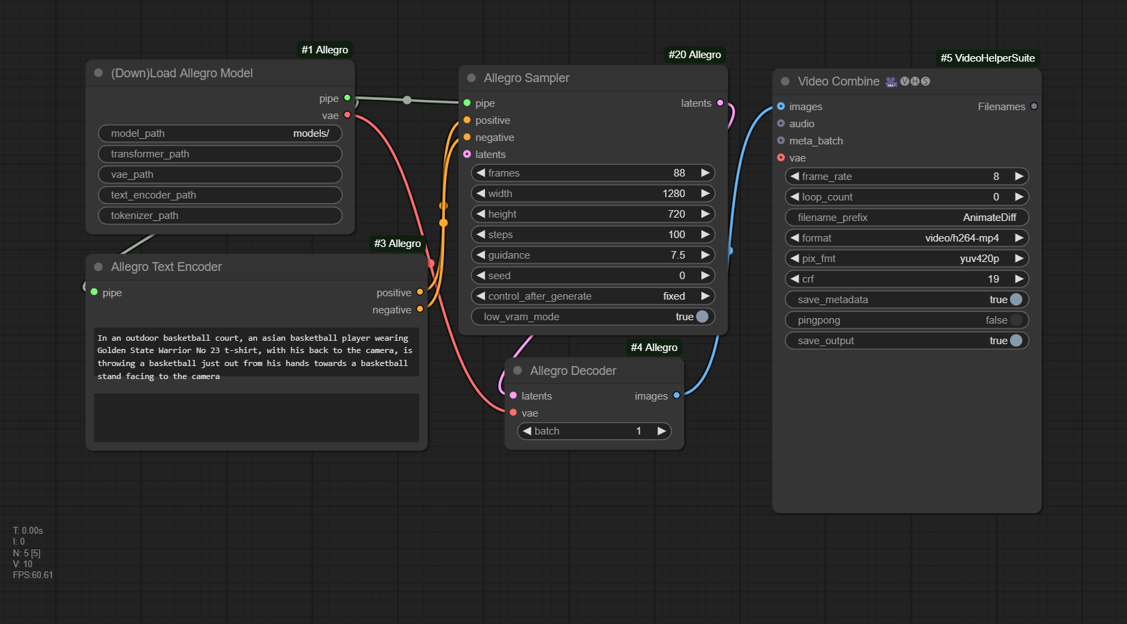
Task: Open control_after_generate dropdown set to fixed
Action: pos(593,296)
